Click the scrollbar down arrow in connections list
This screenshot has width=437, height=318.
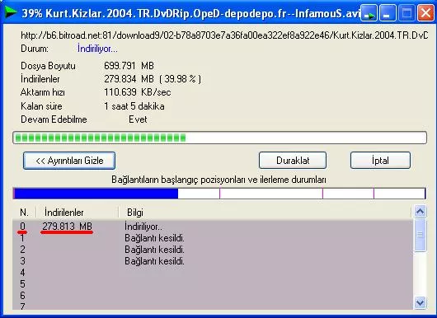click(420, 302)
